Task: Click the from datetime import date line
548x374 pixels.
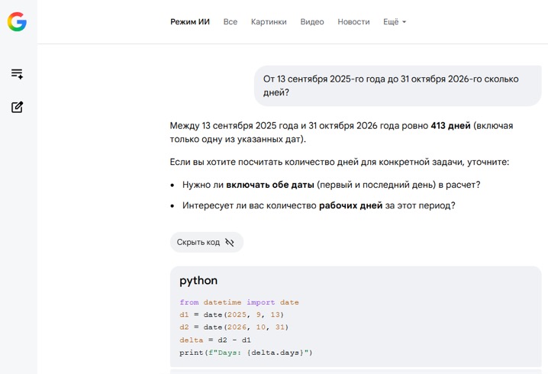Action: (239, 302)
